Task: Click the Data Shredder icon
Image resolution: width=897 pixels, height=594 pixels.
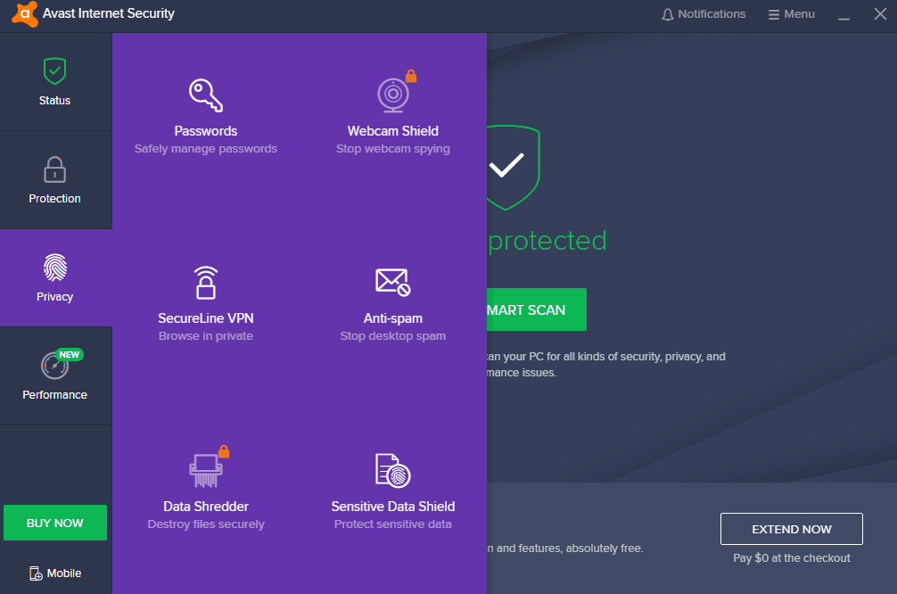Action: [x=205, y=467]
